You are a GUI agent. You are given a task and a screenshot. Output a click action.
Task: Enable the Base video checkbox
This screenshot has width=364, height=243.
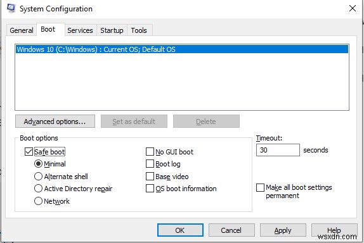click(x=150, y=177)
